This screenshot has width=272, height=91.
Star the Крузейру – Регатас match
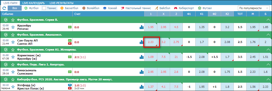click(x=13, y=27)
